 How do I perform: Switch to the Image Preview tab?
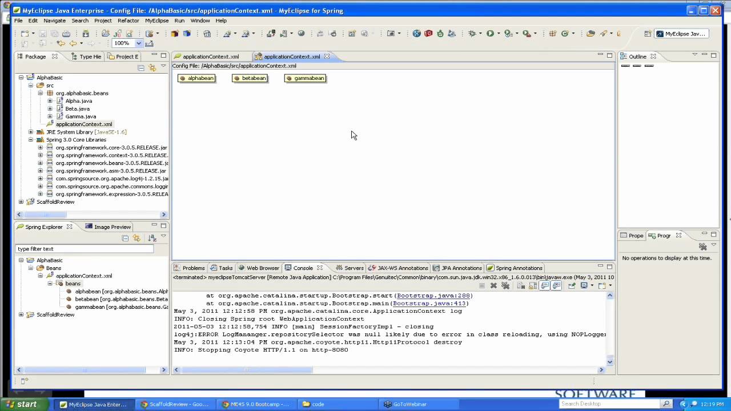[108, 227]
